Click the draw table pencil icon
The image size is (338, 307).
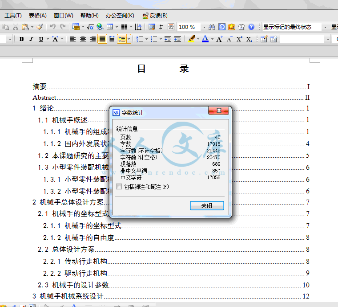pos(264,39)
